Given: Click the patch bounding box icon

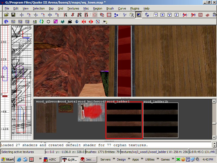Looking at the screenshot, I should (x=200, y=15).
